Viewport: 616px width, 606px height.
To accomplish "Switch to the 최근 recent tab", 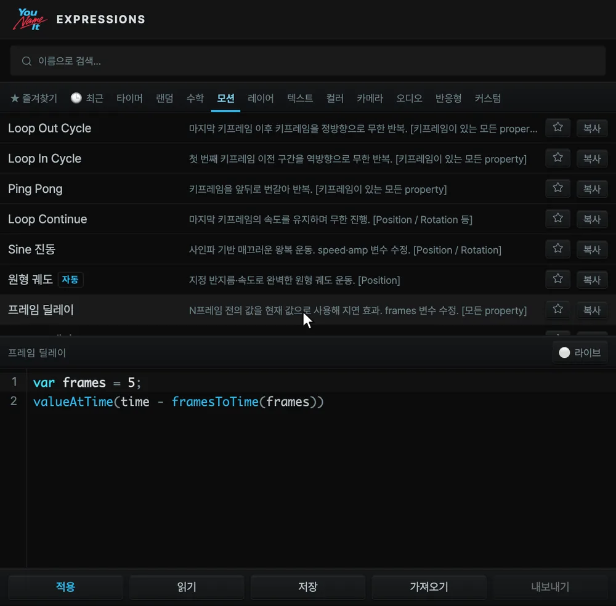I will pyautogui.click(x=87, y=98).
